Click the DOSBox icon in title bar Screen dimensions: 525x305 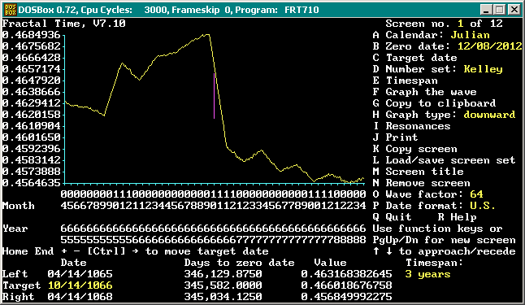click(10, 10)
